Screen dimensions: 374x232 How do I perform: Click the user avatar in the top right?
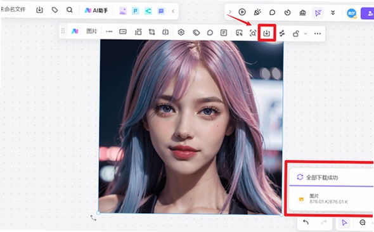coord(352,13)
